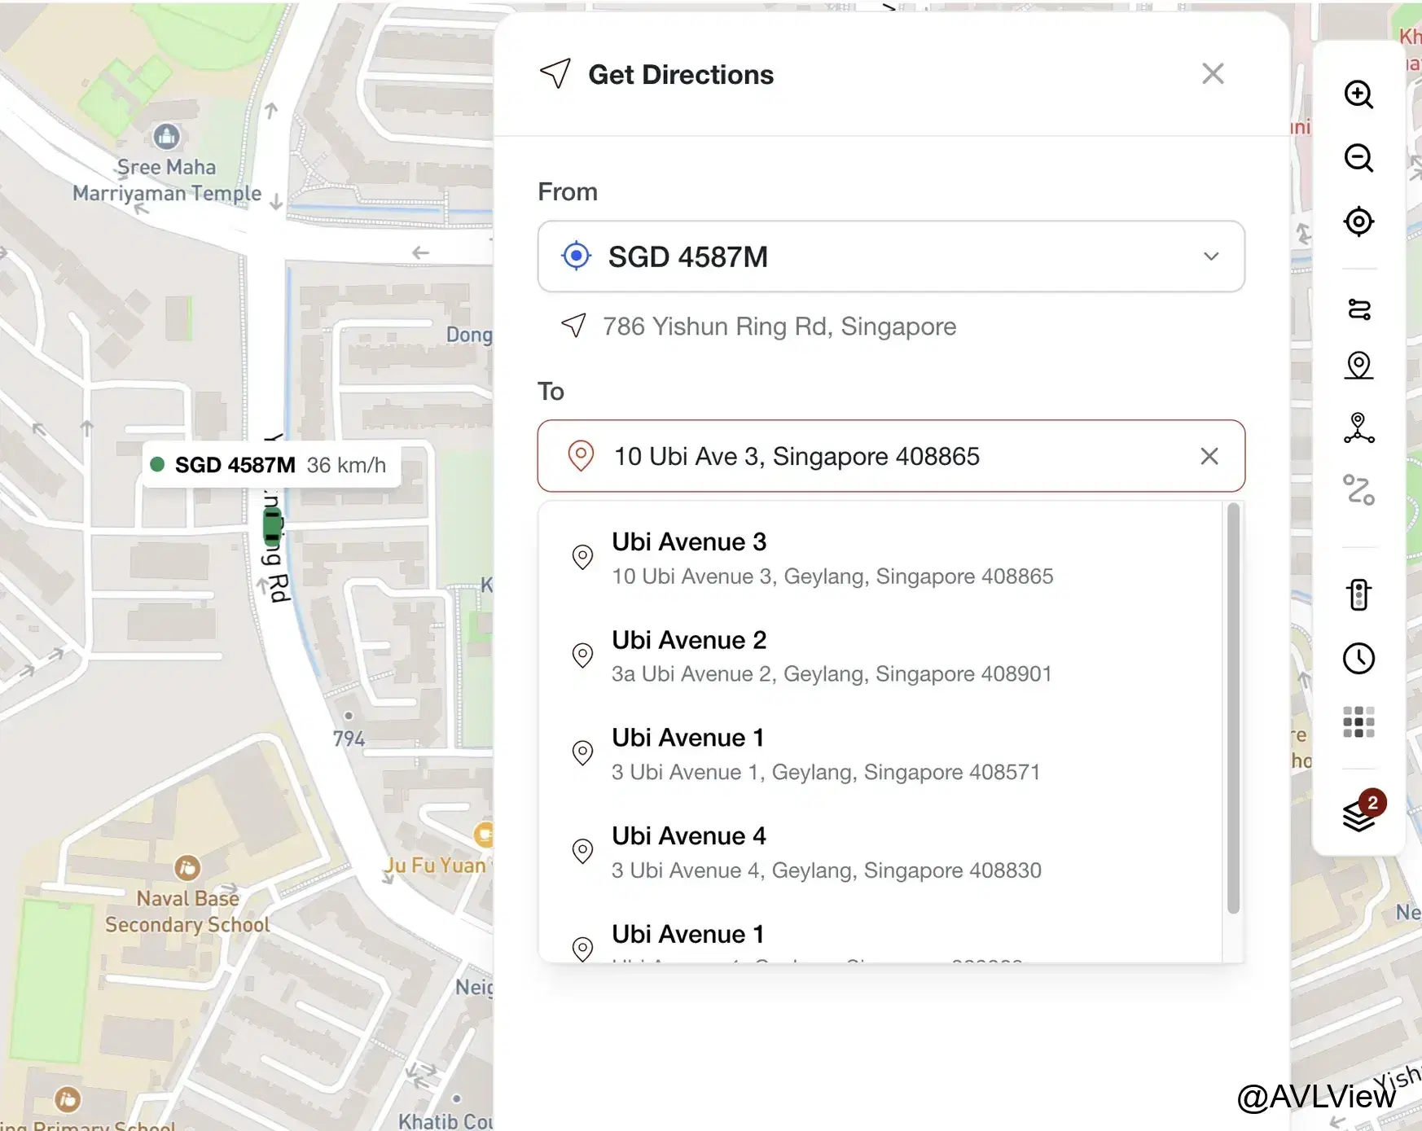The height and width of the screenshot is (1131, 1422).
Task: Open the route tool icon
Action: tap(1358, 309)
